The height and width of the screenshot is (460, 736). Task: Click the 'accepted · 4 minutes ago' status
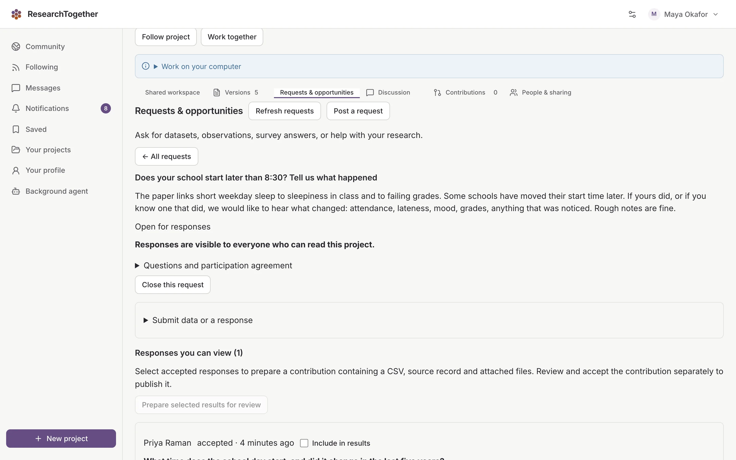pyautogui.click(x=245, y=443)
